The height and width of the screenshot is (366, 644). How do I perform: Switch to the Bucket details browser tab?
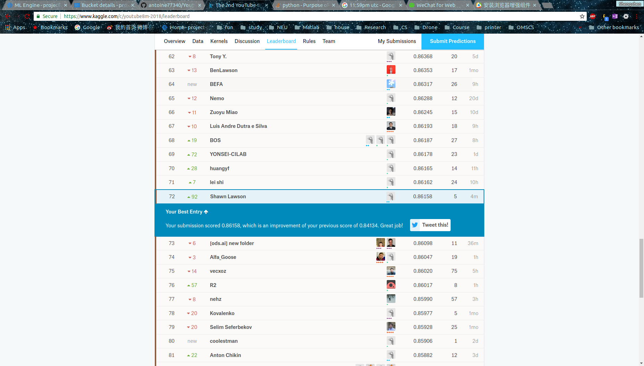[103, 5]
